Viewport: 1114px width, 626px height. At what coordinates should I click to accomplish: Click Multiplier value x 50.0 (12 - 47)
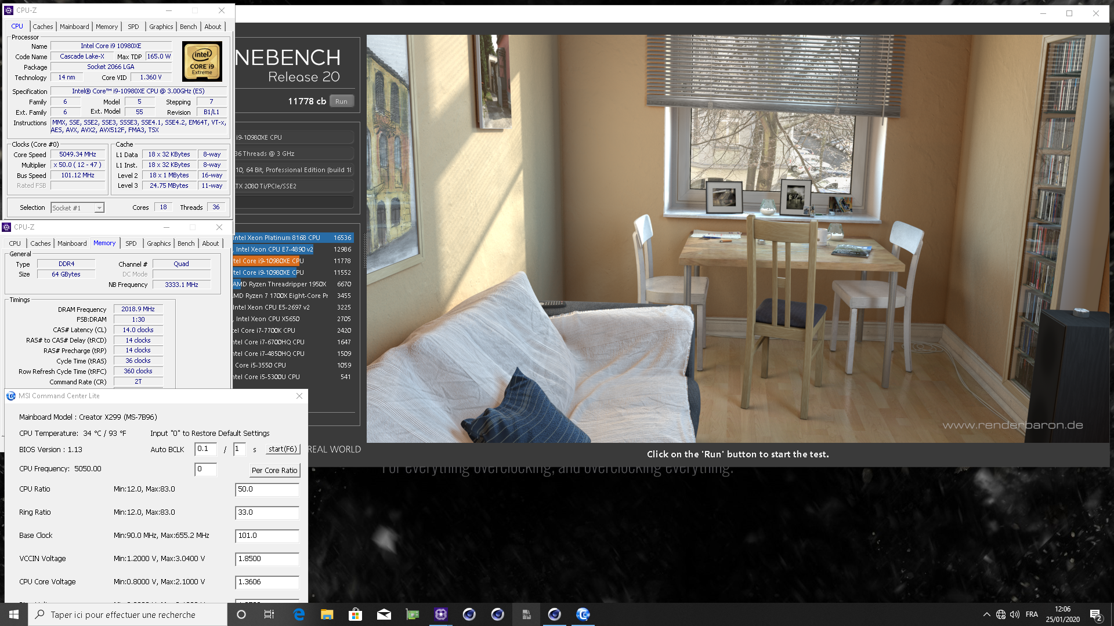click(x=78, y=165)
